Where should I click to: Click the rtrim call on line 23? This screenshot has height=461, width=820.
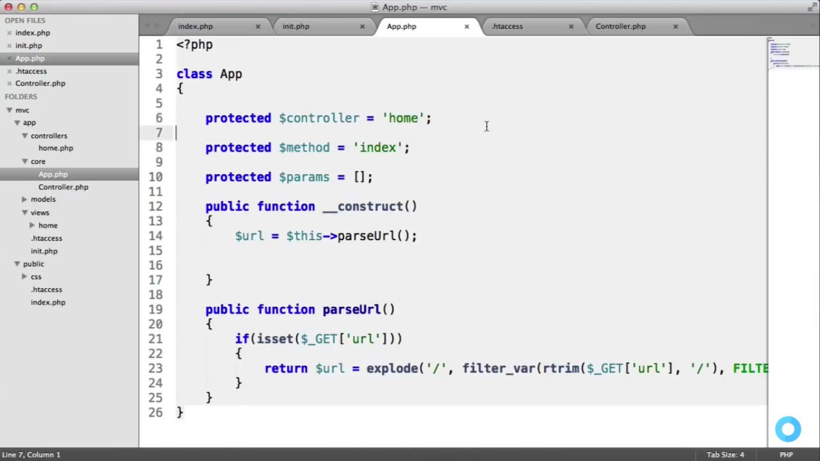click(x=561, y=369)
